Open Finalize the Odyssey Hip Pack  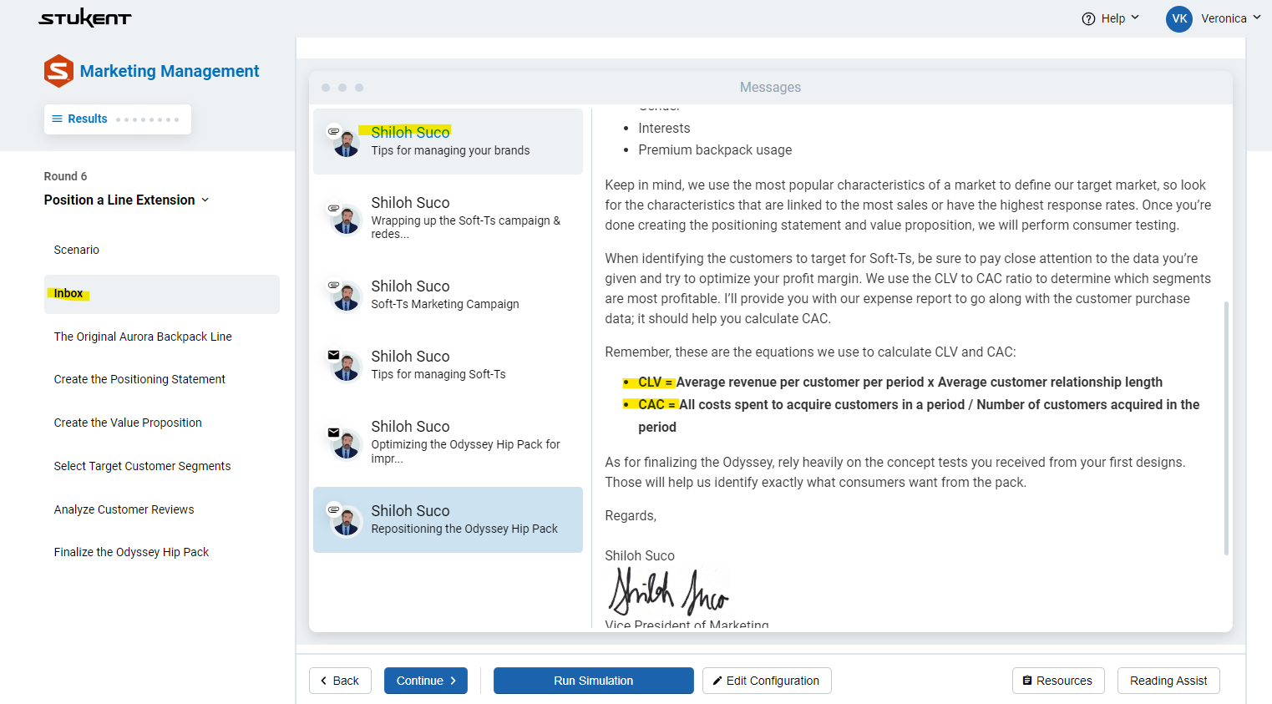pos(131,552)
